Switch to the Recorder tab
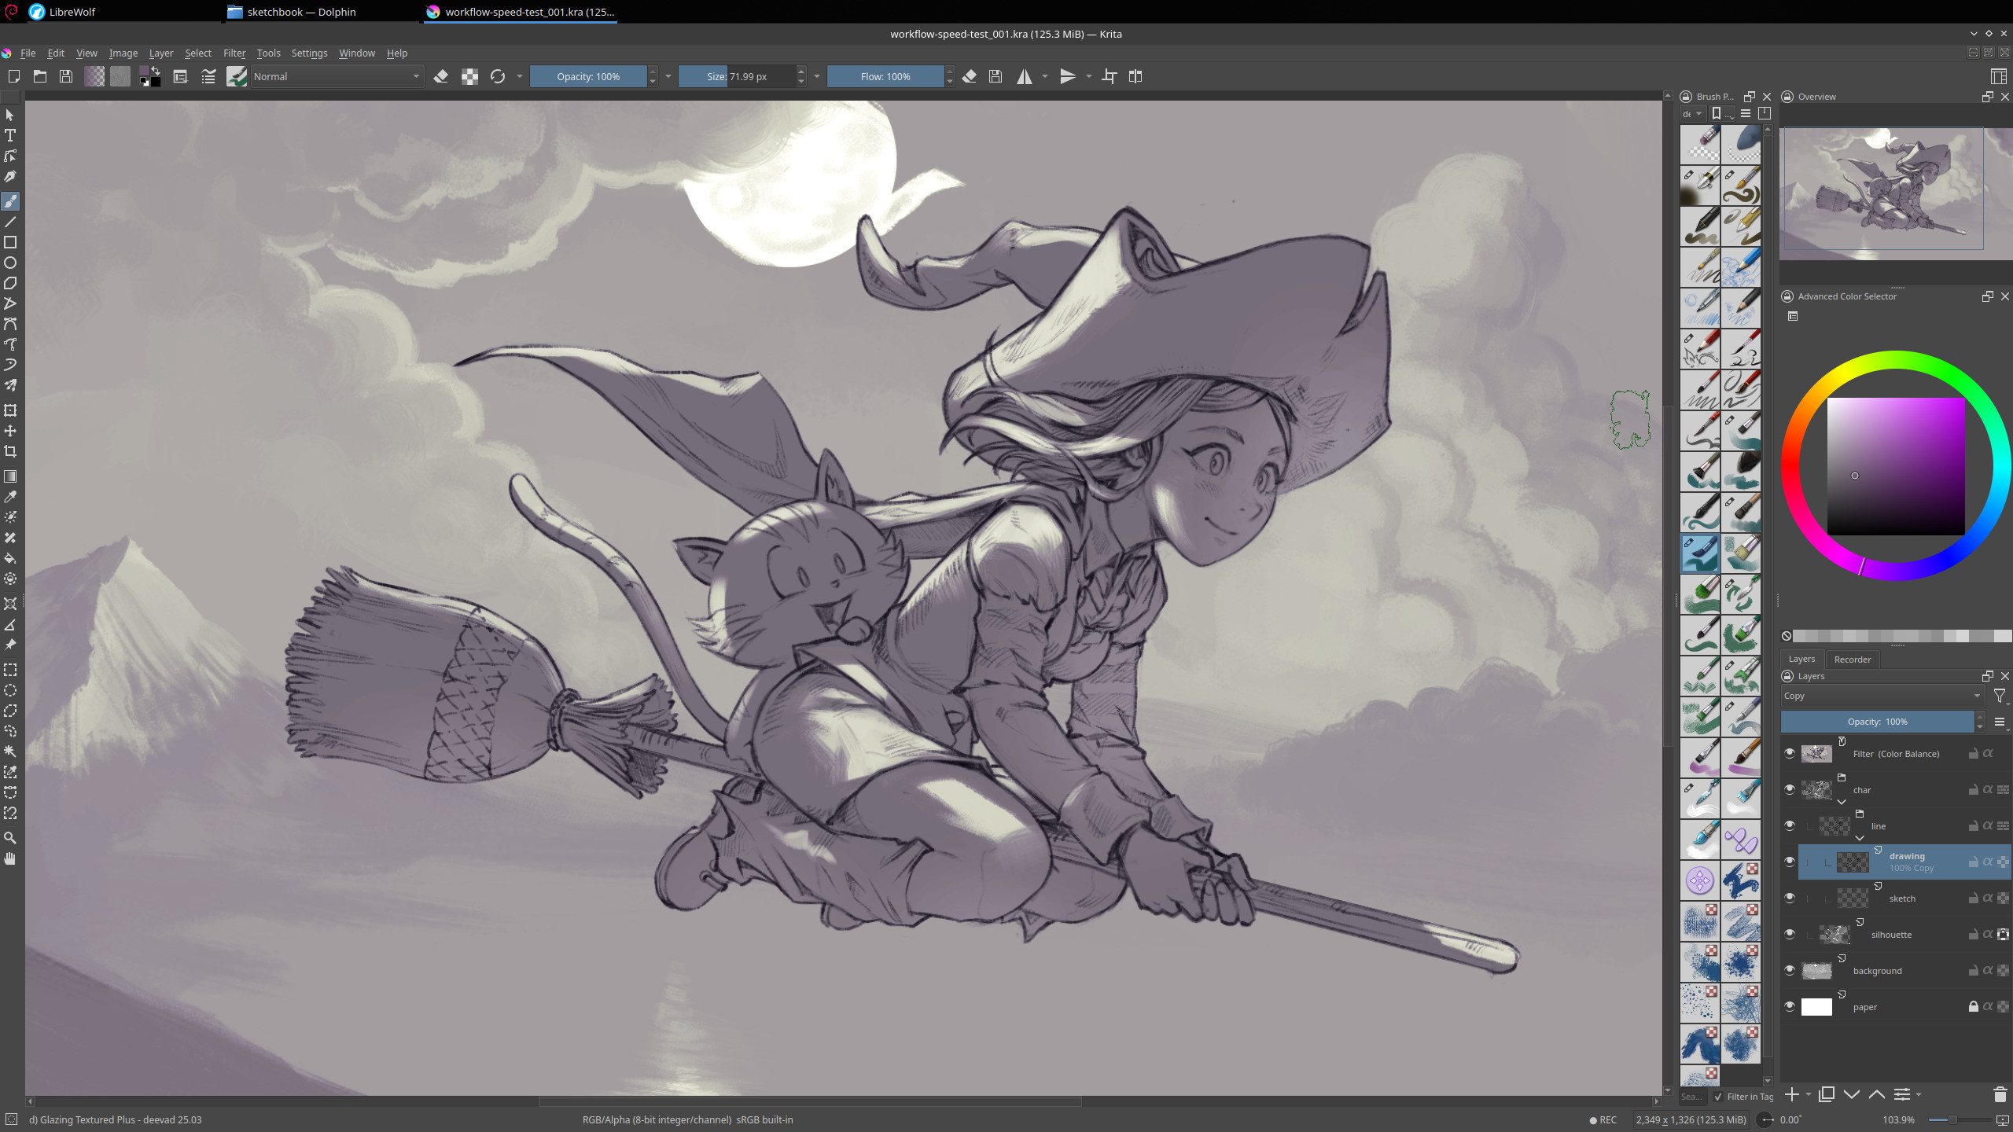This screenshot has height=1132, width=2013. (x=1852, y=660)
